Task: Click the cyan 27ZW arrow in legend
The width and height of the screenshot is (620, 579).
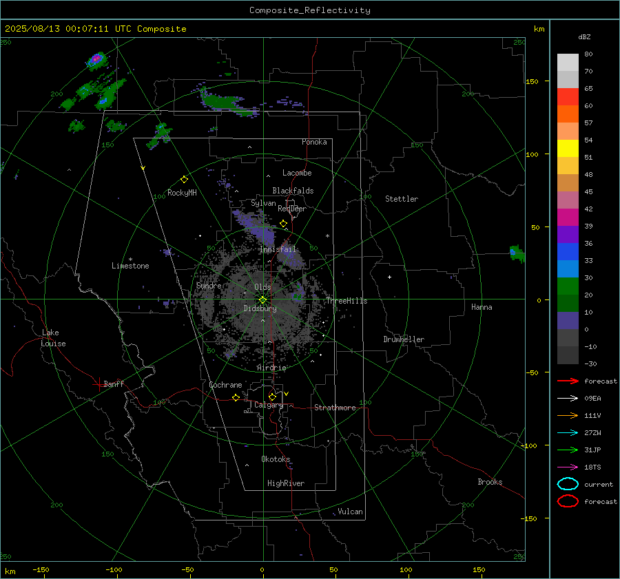Action: 568,433
